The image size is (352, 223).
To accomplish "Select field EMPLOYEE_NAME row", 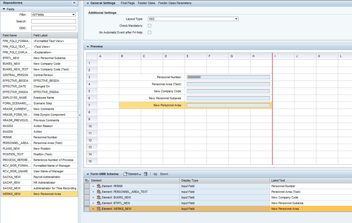I will click(x=39, y=98).
